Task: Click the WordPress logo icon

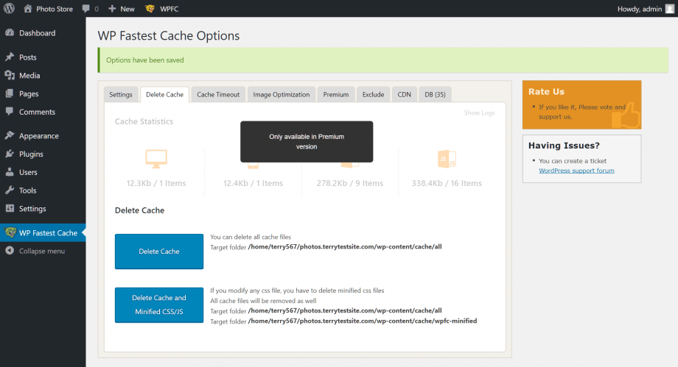Action: pyautogui.click(x=9, y=8)
